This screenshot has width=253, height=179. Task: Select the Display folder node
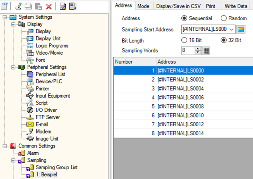[x=35, y=24]
